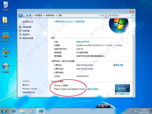This screenshot has width=152, height=114.
Task: Open link for more Windows 7 features
Action: click(69, 22)
